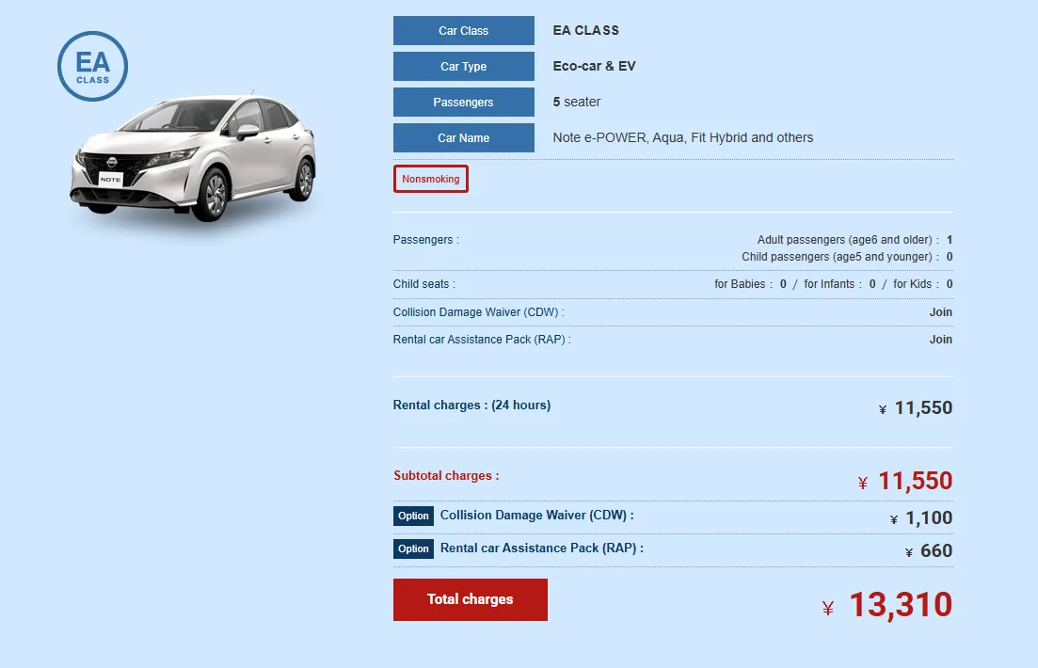Click the blue Passengers header label
Image resolution: width=1038 pixels, height=668 pixels.
pyautogui.click(x=463, y=102)
